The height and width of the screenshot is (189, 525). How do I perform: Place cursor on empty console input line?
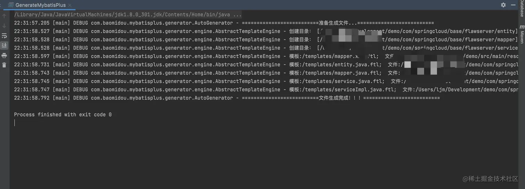pyautogui.click(x=69, y=123)
